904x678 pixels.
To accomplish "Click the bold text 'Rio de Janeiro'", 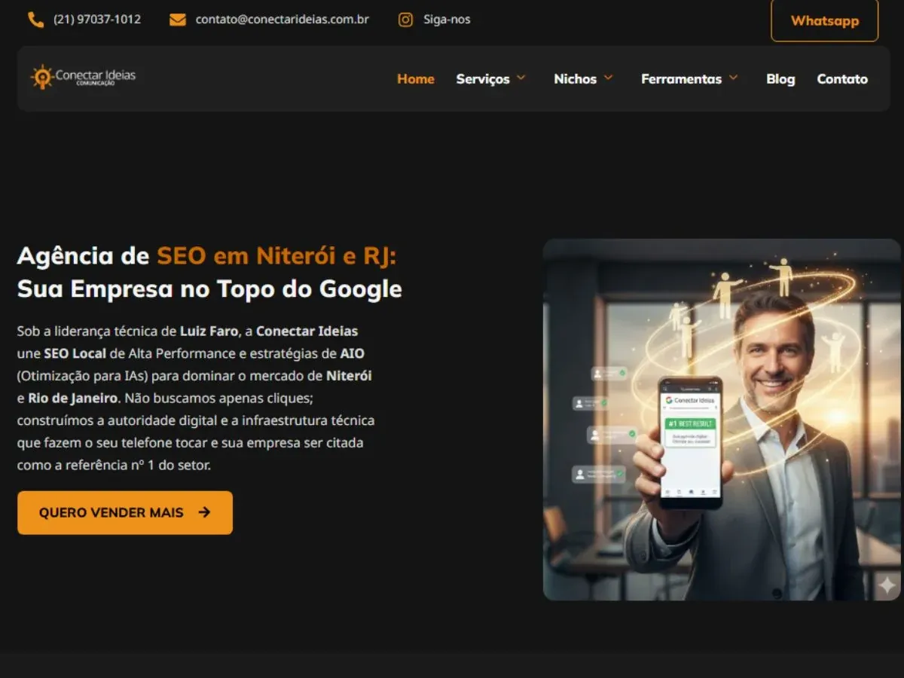I will pyautogui.click(x=72, y=398).
